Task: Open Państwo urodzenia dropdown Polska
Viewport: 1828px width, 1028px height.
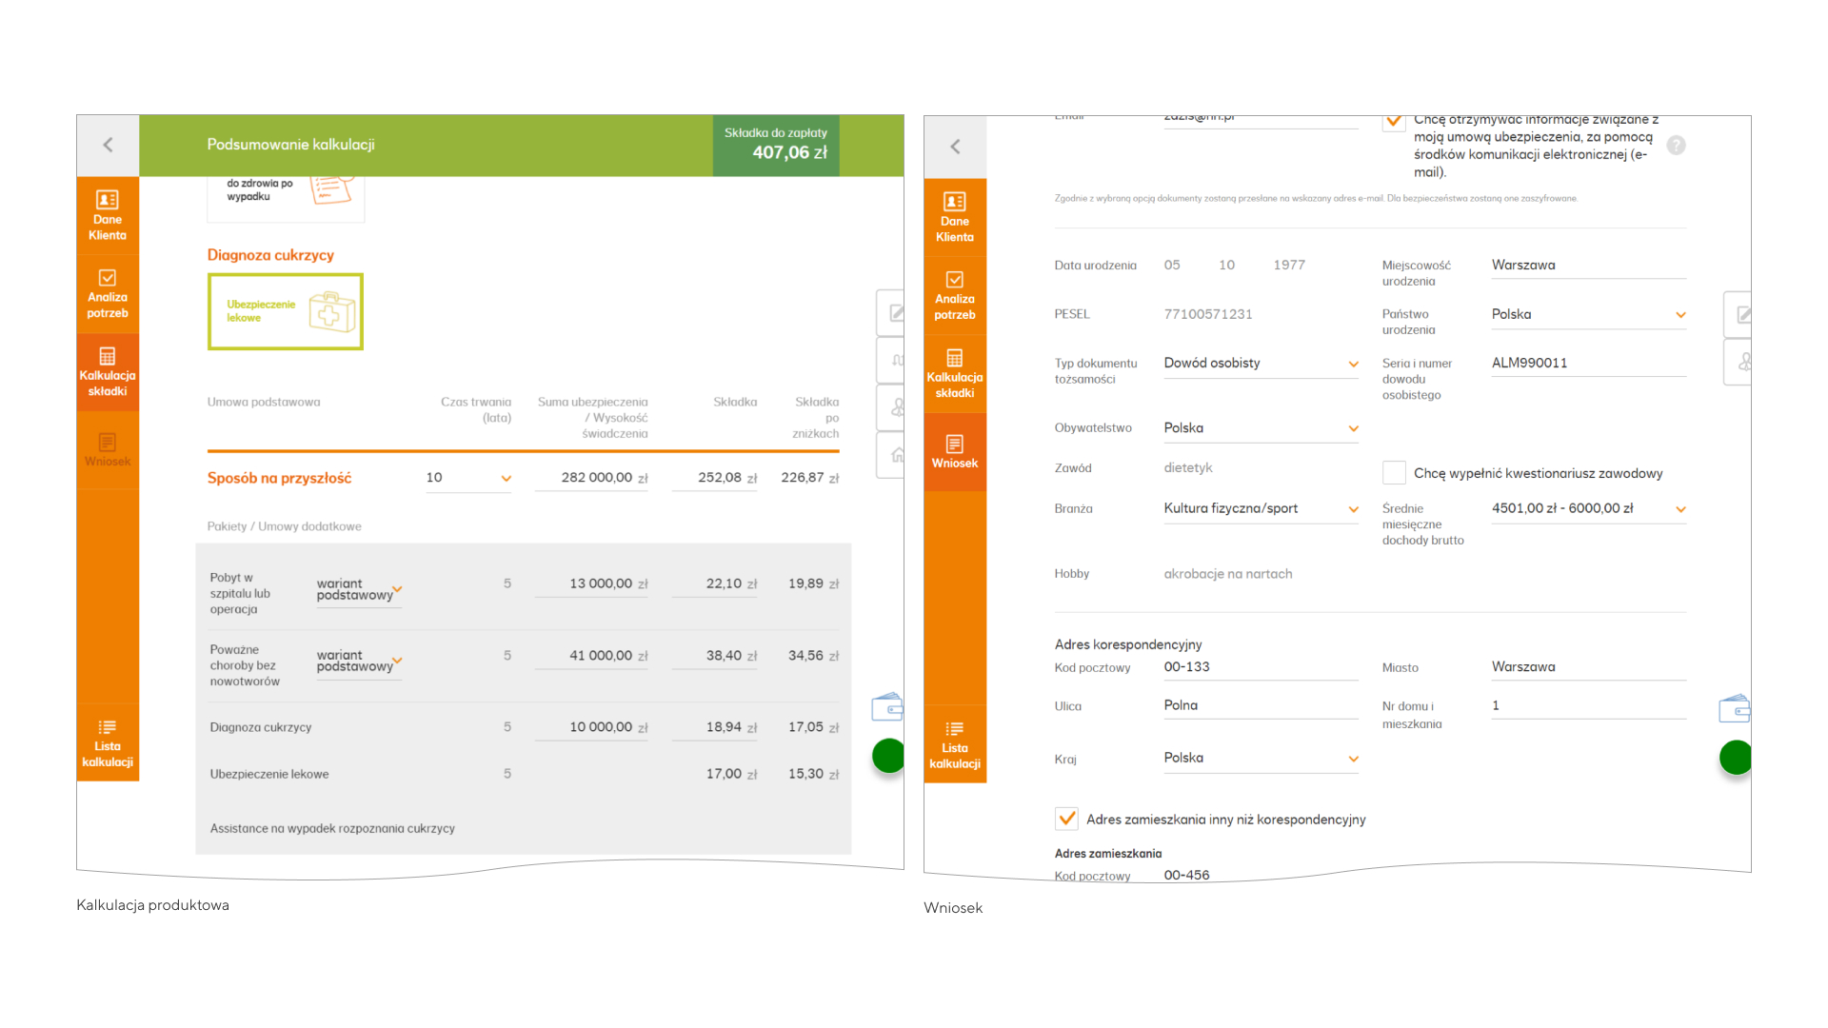Action: tap(1589, 315)
